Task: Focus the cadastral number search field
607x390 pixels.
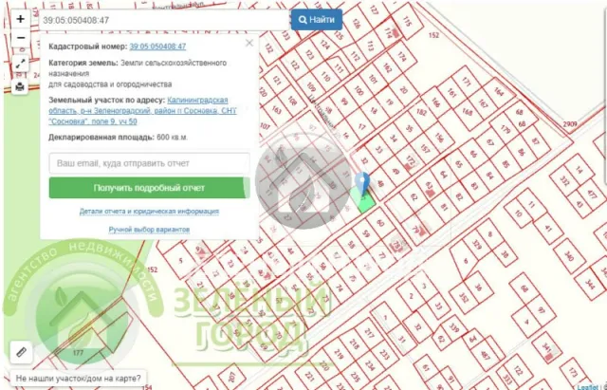Action: [164, 20]
